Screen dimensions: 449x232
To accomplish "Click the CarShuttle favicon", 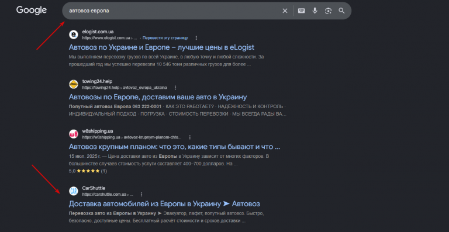I will tap(74, 191).
